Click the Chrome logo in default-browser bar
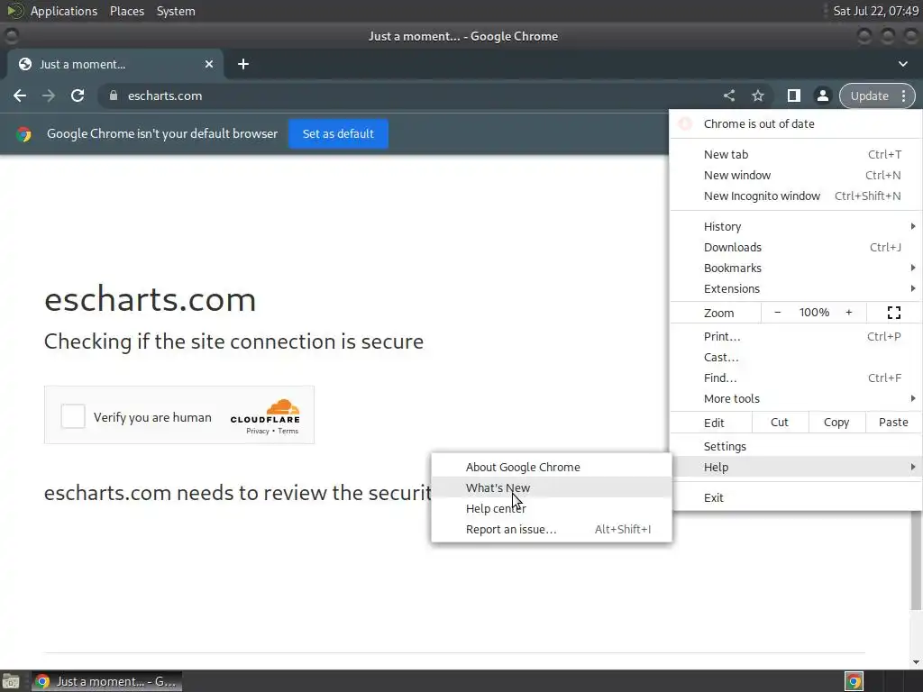923x692 pixels. [x=24, y=134]
